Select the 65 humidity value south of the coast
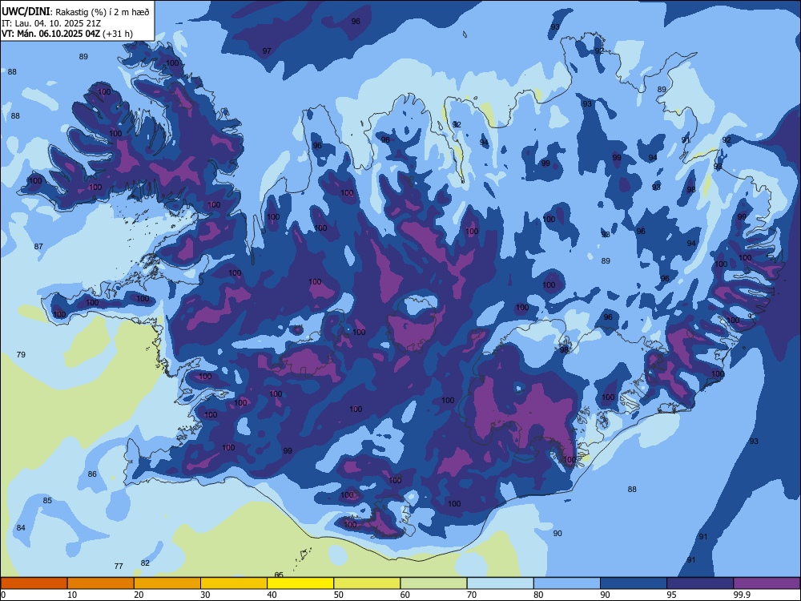The height and width of the screenshot is (601, 801). [x=279, y=575]
